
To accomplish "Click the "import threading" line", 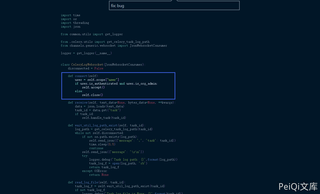I will (75, 23).
